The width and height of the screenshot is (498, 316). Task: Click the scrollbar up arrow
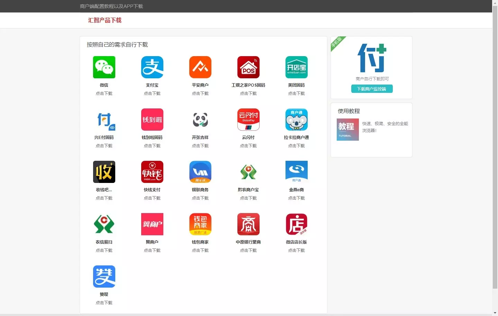tap(495, 3)
